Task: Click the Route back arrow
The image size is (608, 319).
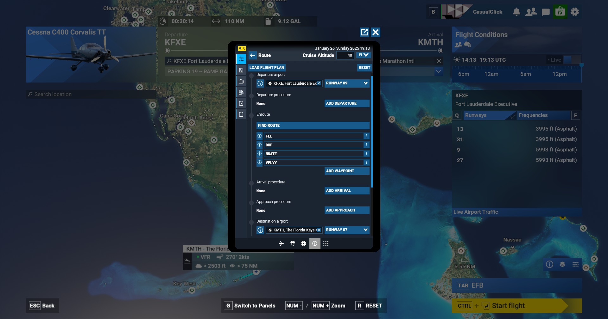Action: [x=252, y=55]
